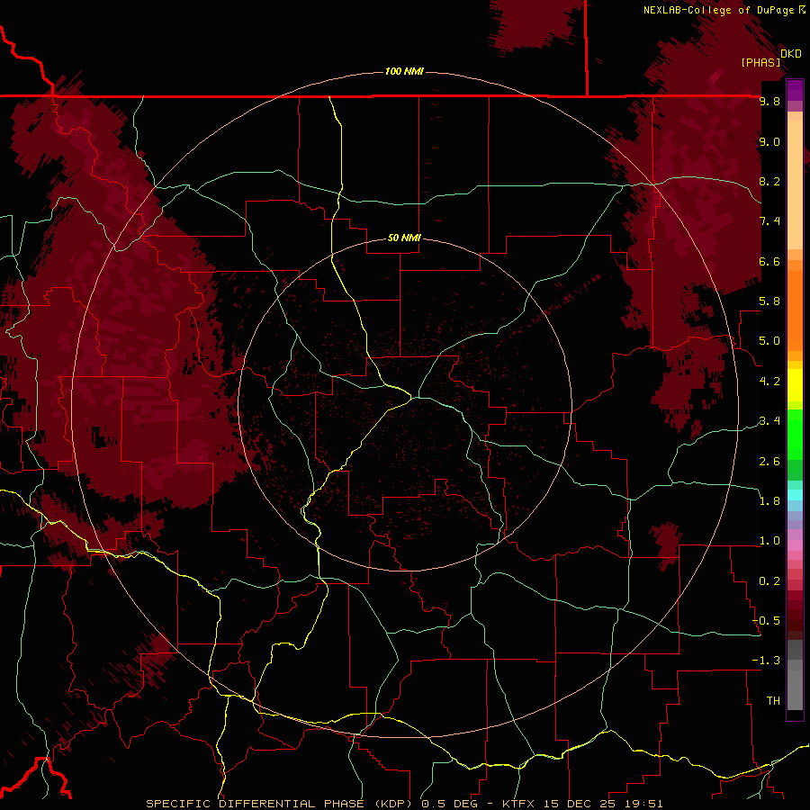This screenshot has height=810, width=810.
Task: Click the 100 NMI range ring label
Action: tap(404, 71)
